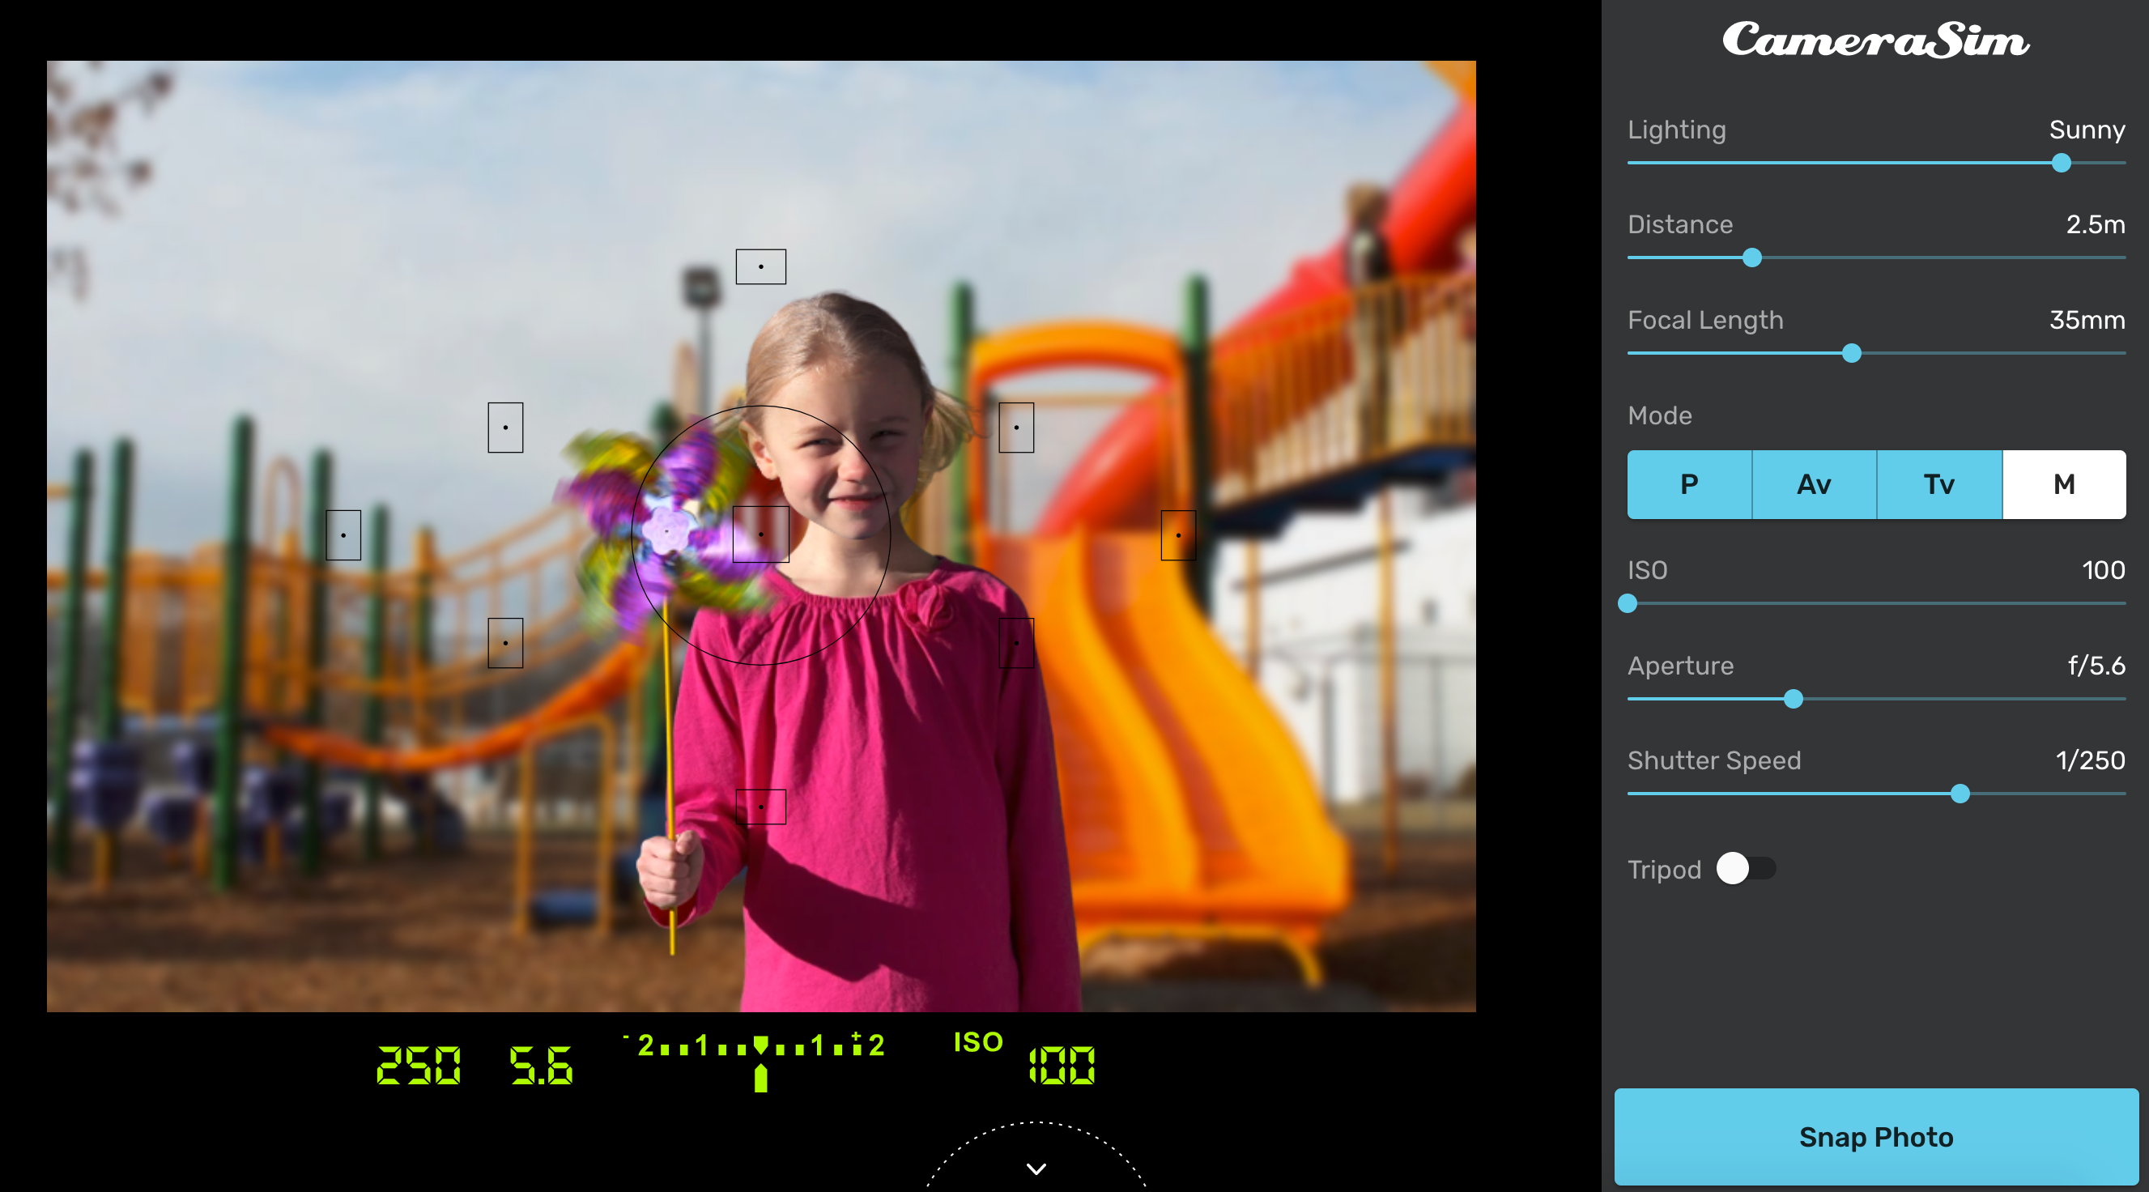Viewport: 2149px width, 1192px height.
Task: Toggle the Tripod switch
Action: (1745, 868)
